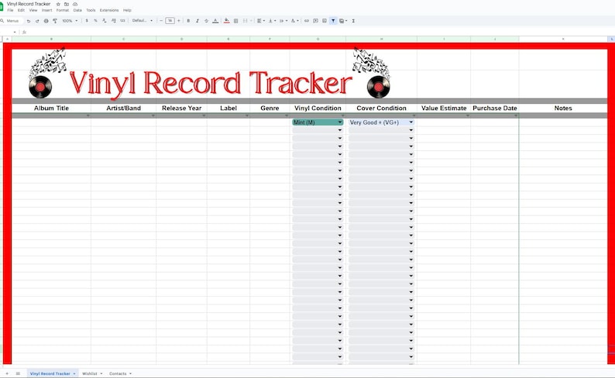Toggle bold formatting
The height and width of the screenshot is (378, 615).
click(188, 21)
